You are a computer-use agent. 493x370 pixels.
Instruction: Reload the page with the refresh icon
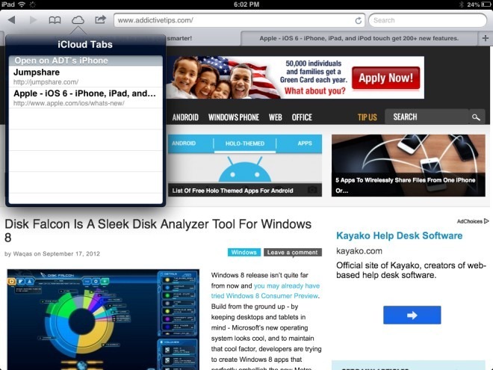(358, 21)
